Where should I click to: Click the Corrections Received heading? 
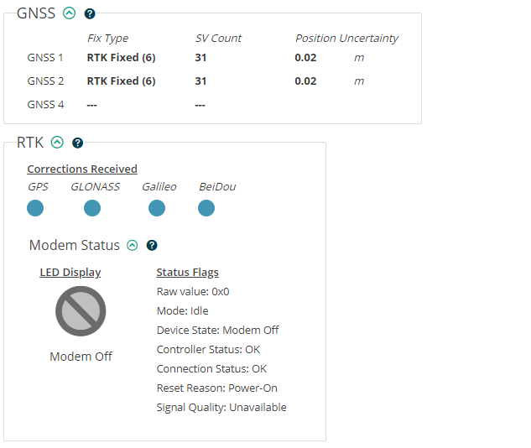[x=82, y=169]
